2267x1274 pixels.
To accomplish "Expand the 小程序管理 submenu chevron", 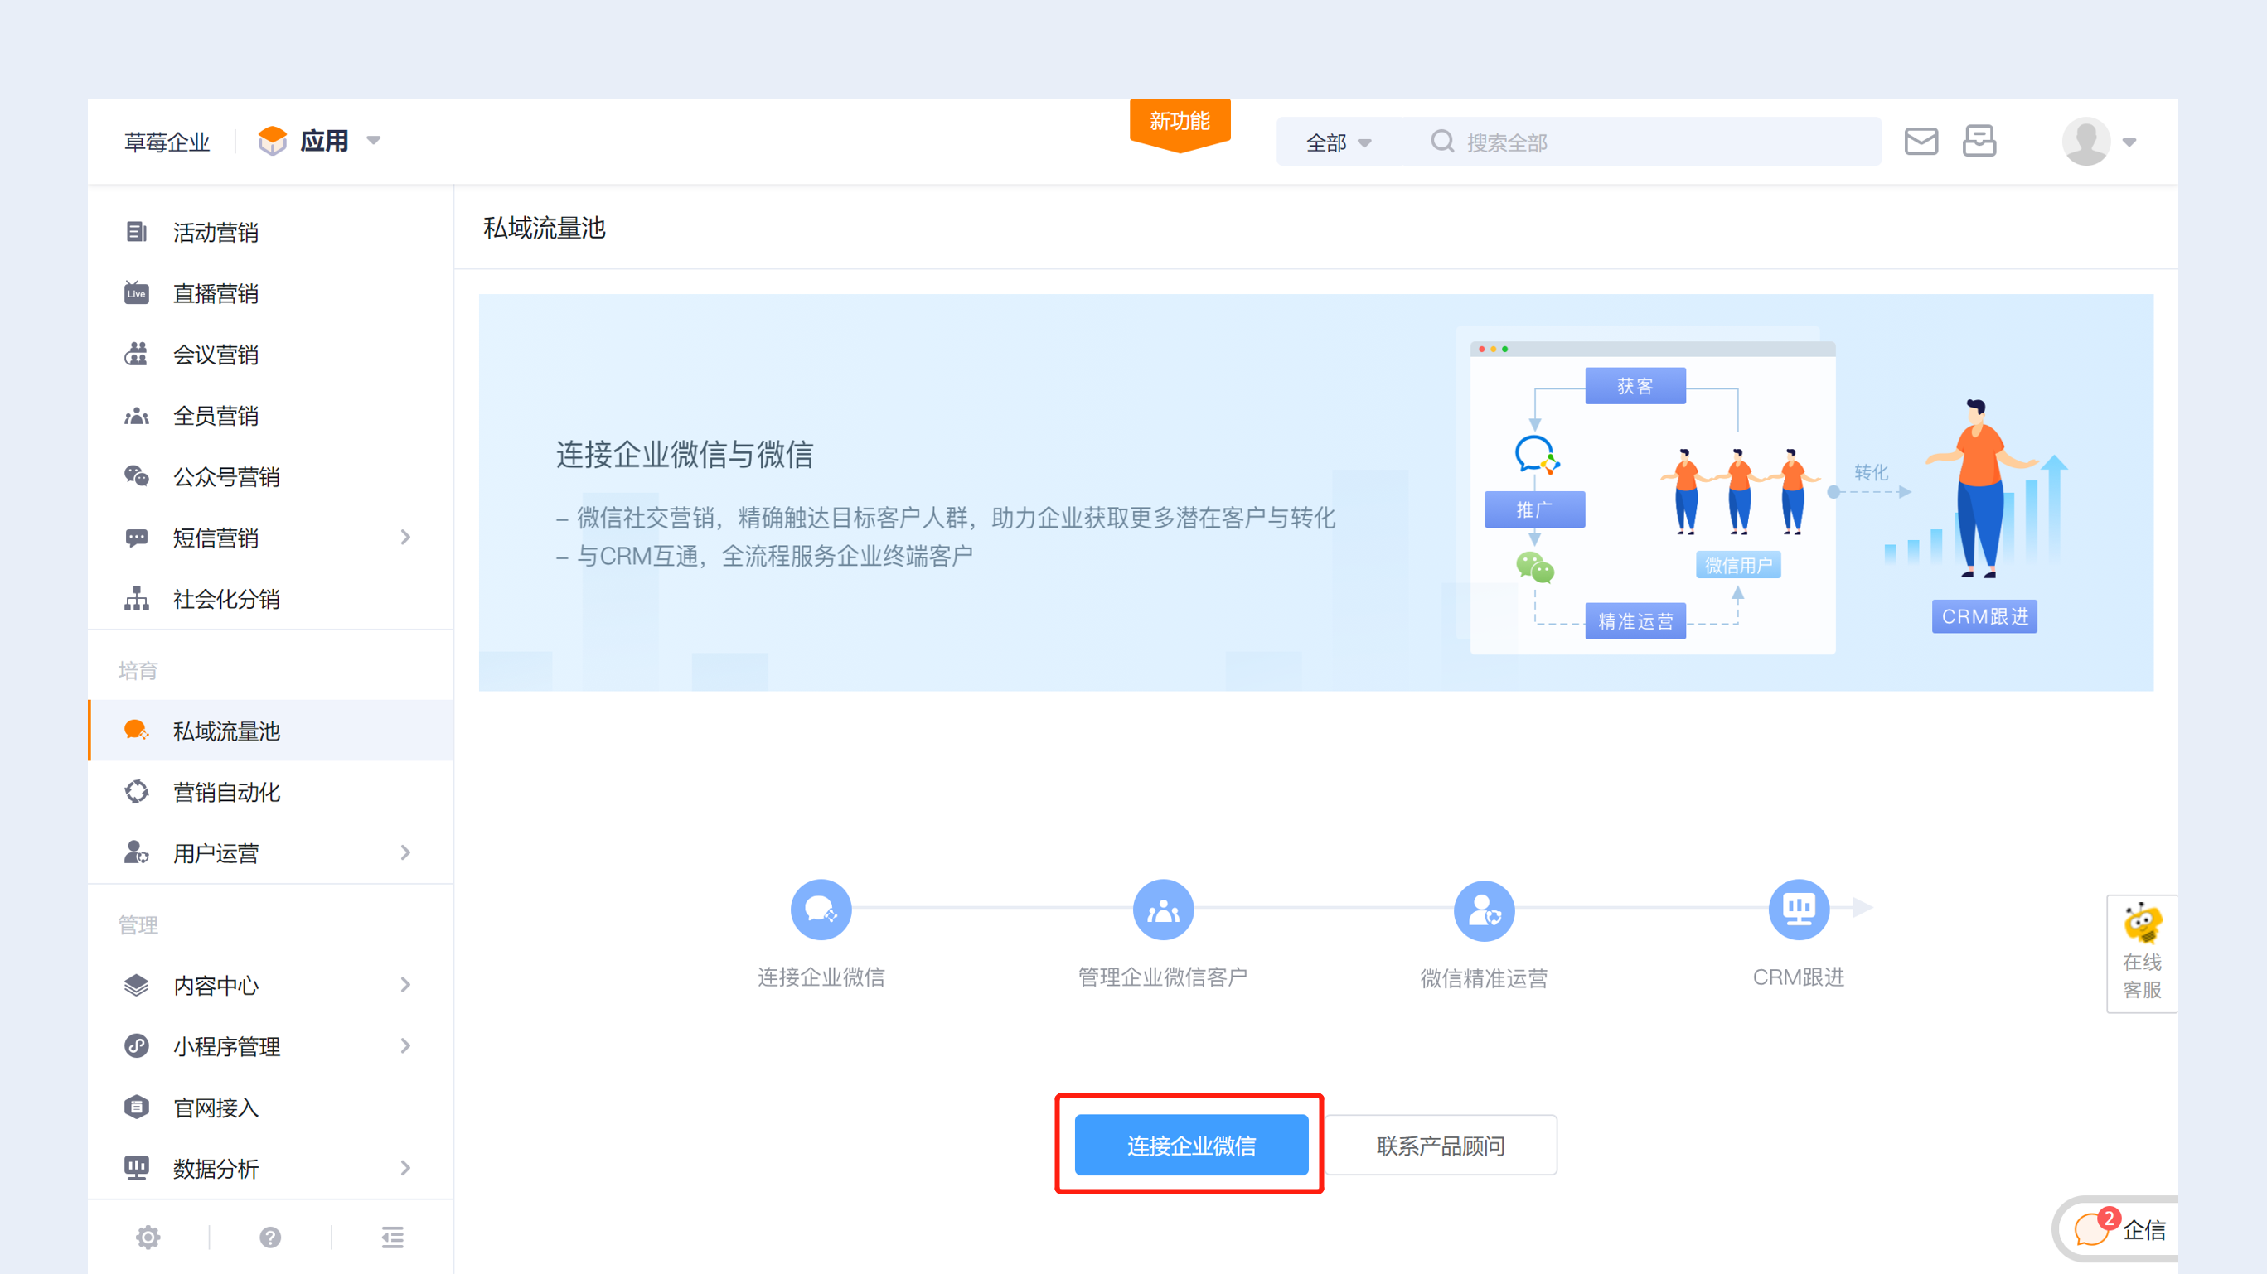I will pos(405,1046).
